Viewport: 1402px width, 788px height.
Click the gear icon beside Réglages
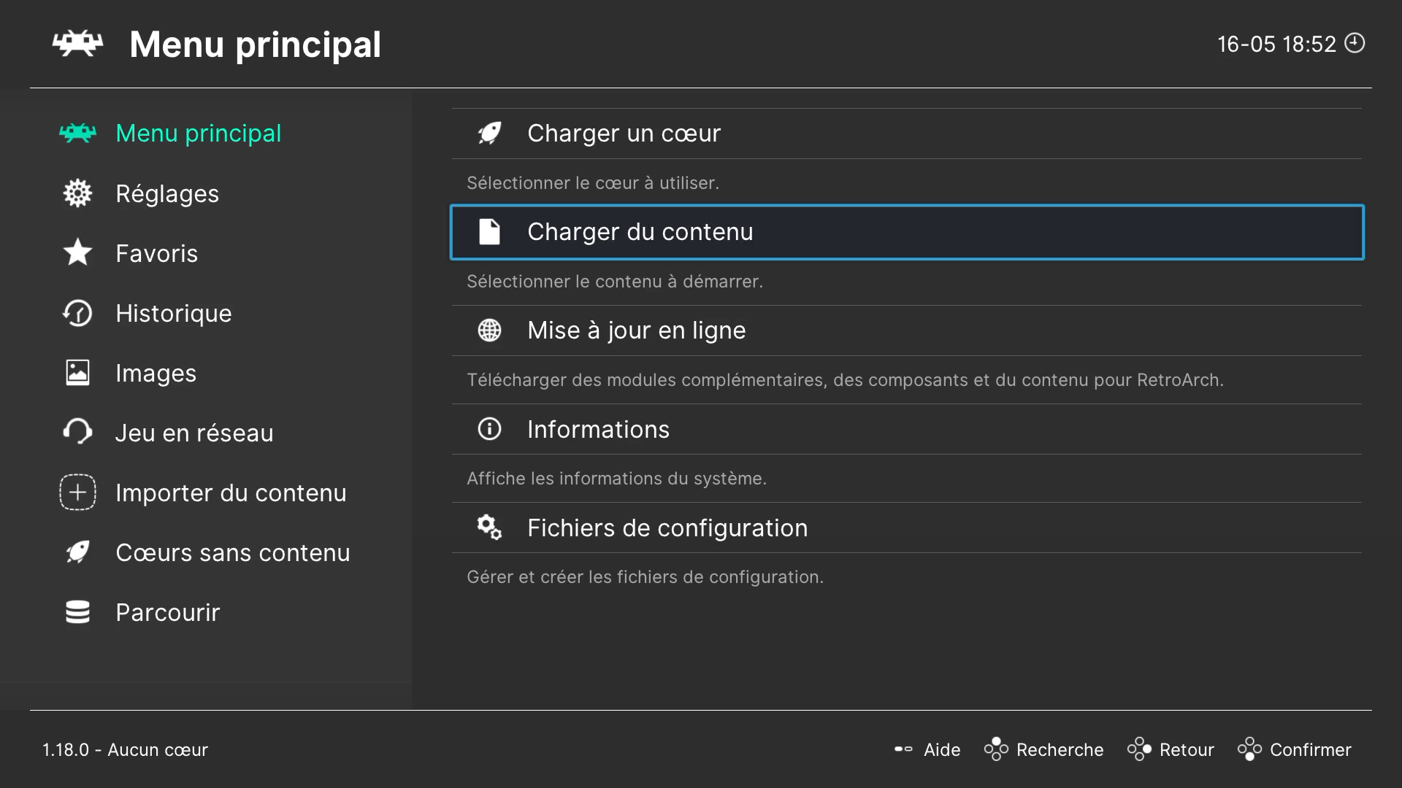tap(77, 193)
